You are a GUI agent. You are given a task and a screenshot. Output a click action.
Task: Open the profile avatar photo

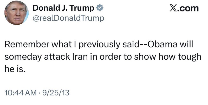pos(16,13)
